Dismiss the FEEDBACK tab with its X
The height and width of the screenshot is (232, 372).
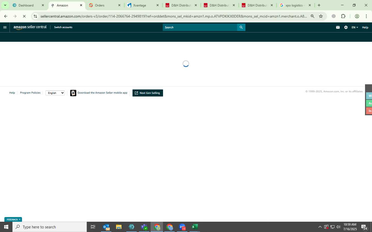[20, 219]
